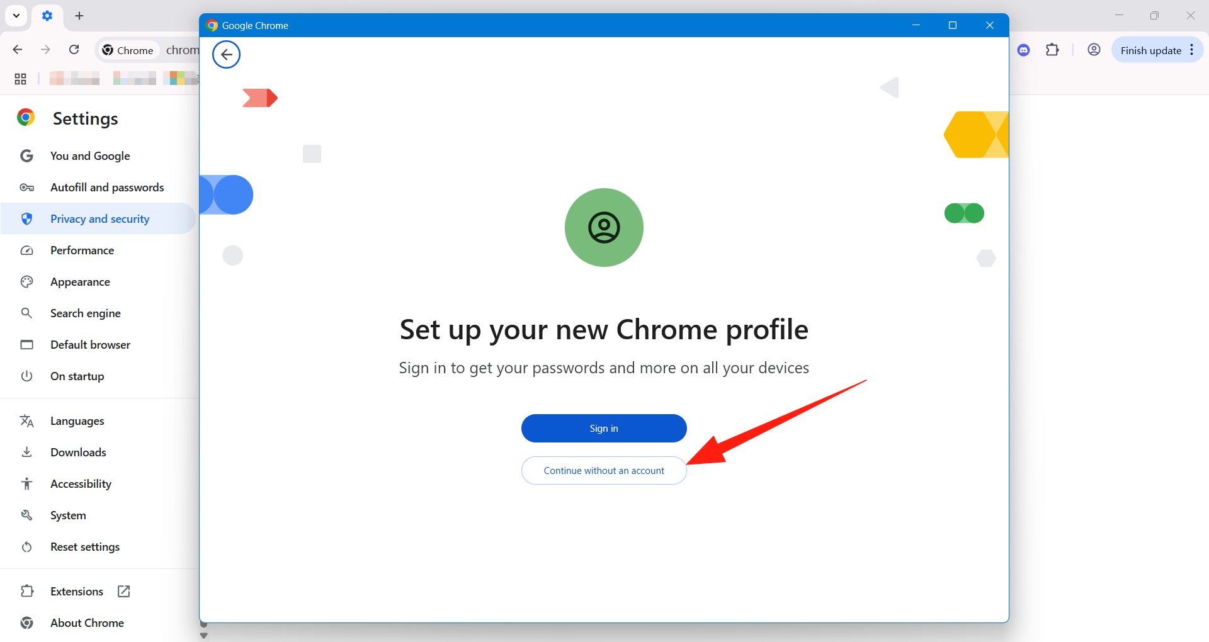
Task: Open the Search engine settings
Action: (x=85, y=313)
